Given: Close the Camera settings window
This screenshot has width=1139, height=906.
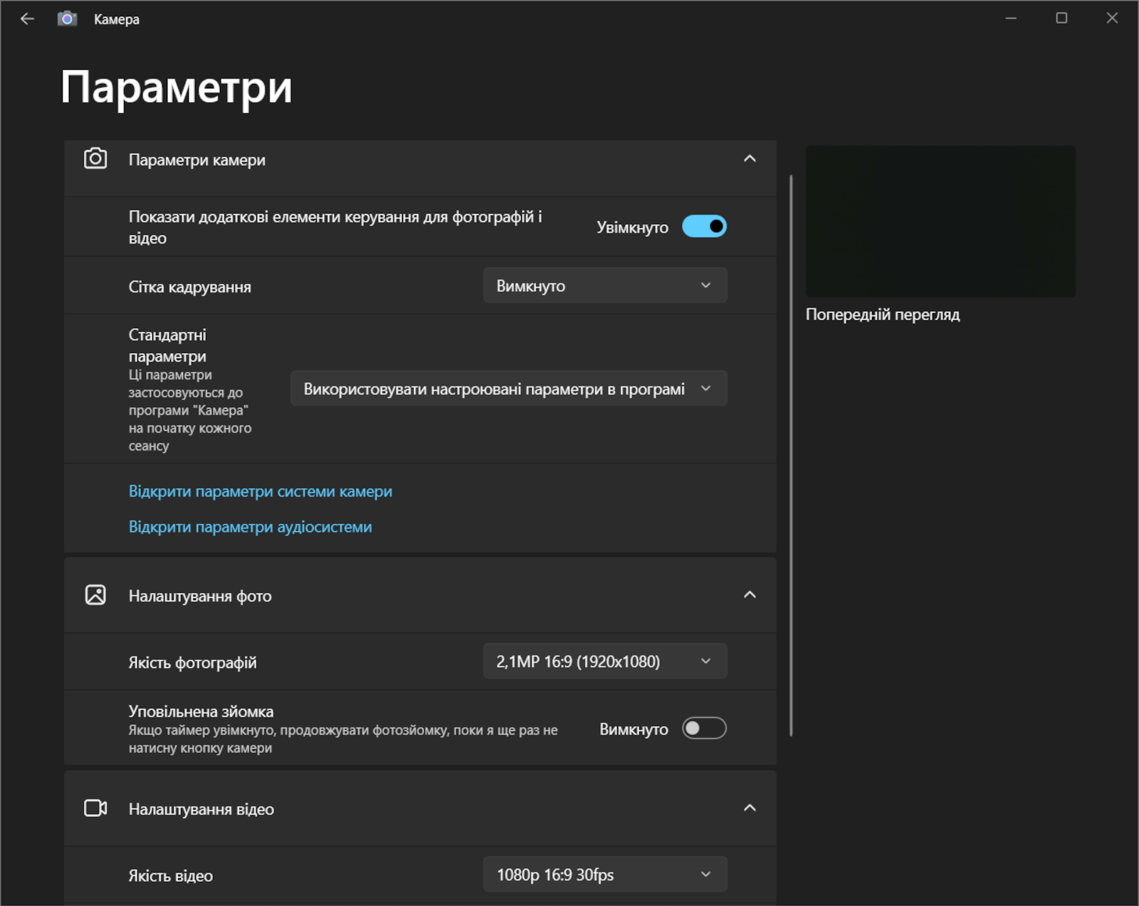Looking at the screenshot, I should pos(1112,19).
